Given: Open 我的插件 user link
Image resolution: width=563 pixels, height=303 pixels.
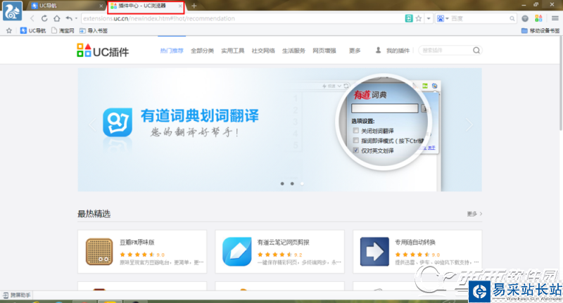Looking at the screenshot, I should tap(393, 51).
